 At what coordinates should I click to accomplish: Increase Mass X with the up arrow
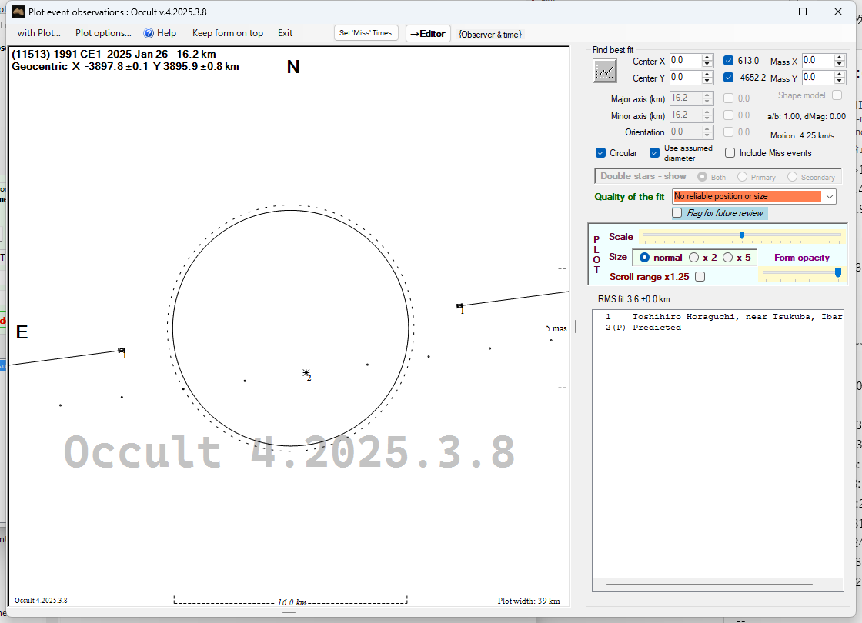click(840, 57)
